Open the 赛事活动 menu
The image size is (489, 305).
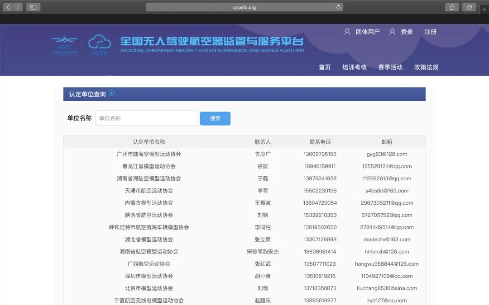click(x=390, y=67)
